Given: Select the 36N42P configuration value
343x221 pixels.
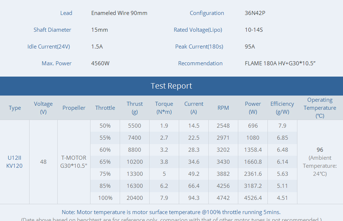Looking at the screenshot, I should (255, 13).
